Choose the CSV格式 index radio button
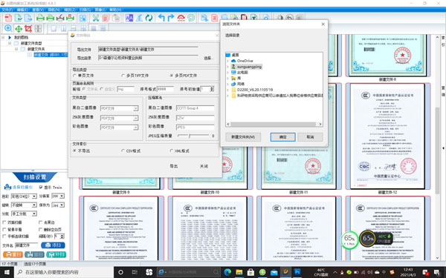The width and height of the screenshot is (446, 278). point(123,151)
